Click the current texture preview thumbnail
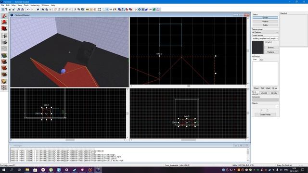 257,48
